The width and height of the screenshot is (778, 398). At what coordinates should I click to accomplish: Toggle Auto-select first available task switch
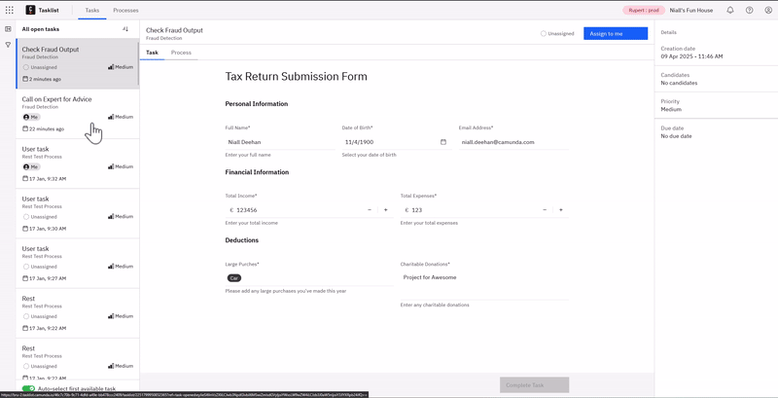point(28,388)
